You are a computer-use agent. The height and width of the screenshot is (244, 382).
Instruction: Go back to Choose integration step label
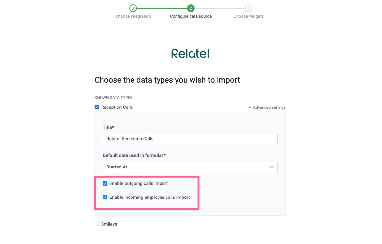point(133,16)
